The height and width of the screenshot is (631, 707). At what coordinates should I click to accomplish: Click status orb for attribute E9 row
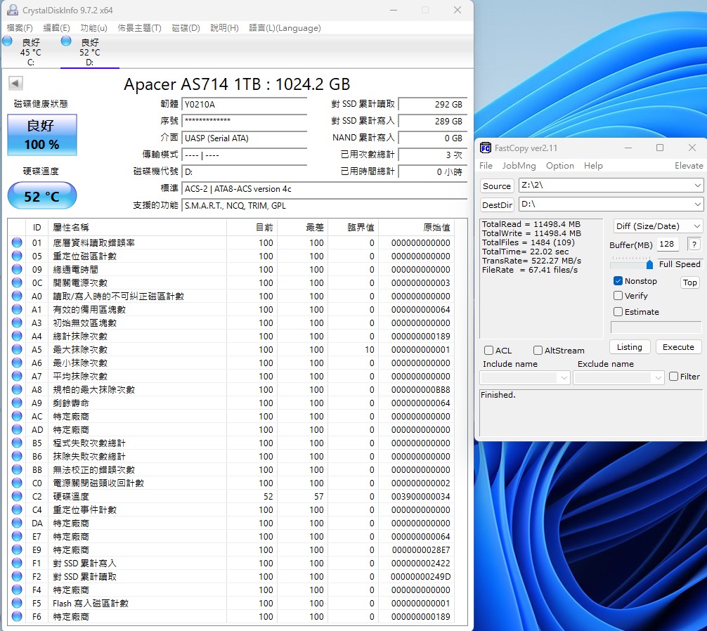coord(17,550)
